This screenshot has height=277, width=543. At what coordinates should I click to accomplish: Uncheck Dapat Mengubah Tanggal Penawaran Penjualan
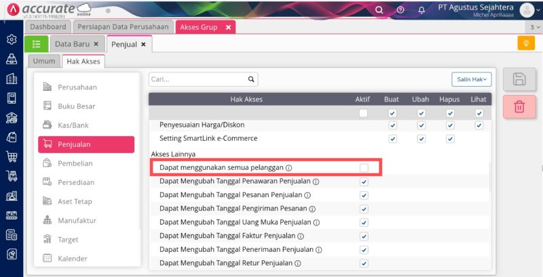(364, 182)
